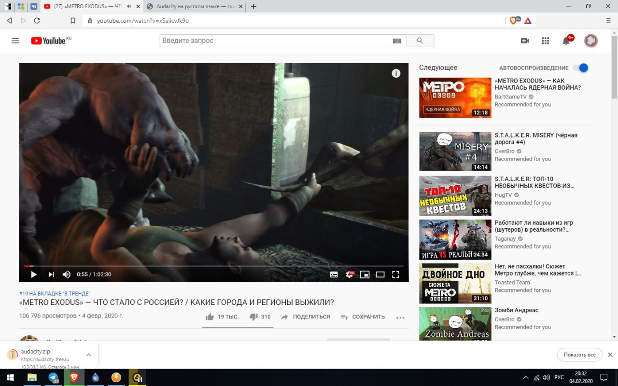The image size is (618, 386).
Task: Open Работают ли навыки из игр video
Action: (x=534, y=226)
